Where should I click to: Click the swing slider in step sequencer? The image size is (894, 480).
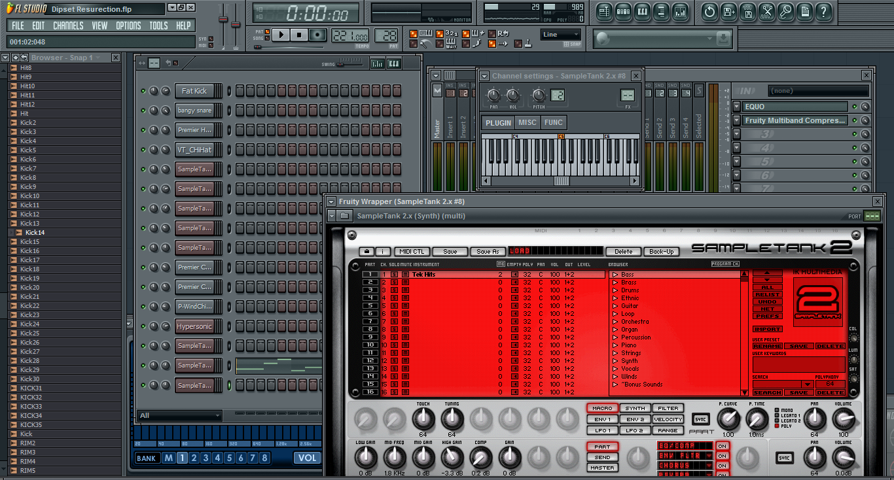coord(351,64)
